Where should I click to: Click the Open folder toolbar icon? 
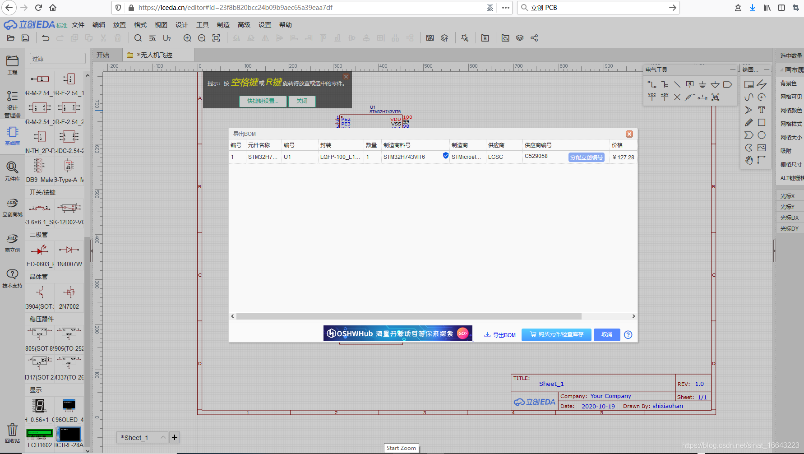pos(11,38)
